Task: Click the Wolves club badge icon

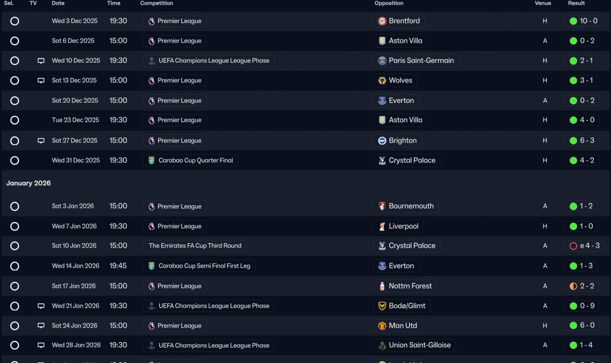Action: (x=382, y=81)
